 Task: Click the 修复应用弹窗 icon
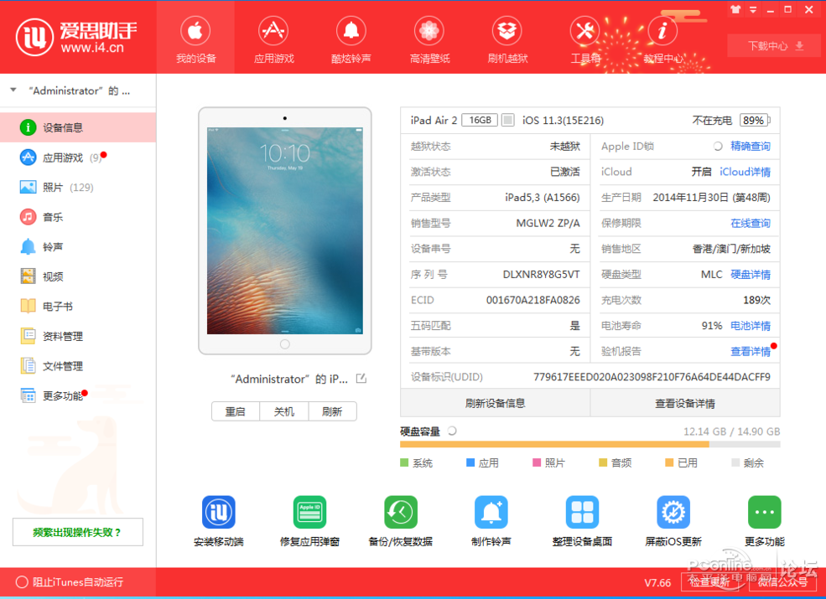click(x=309, y=512)
